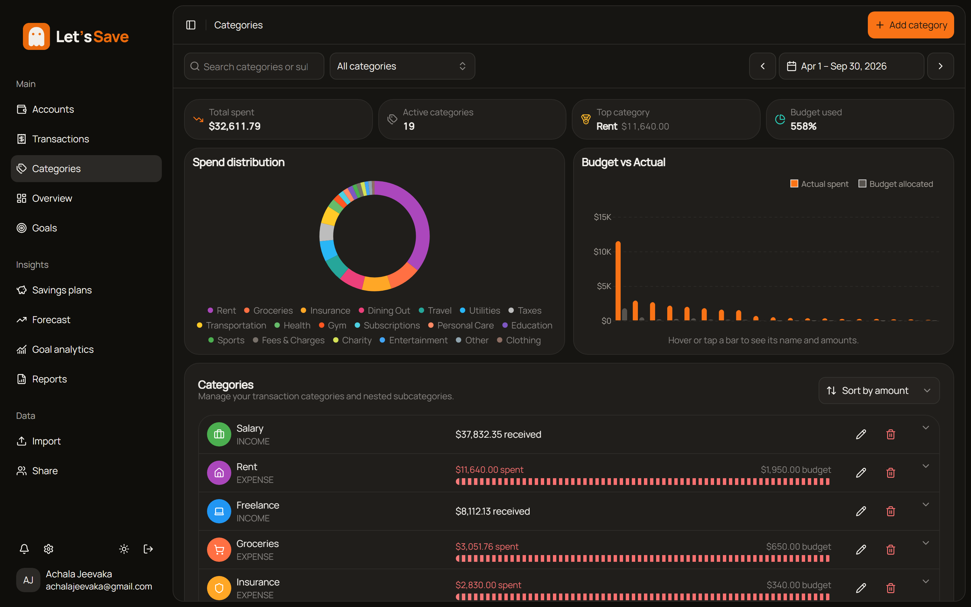Expand the Insurance category row
Viewport: 971px width, 607px height.
click(926, 582)
